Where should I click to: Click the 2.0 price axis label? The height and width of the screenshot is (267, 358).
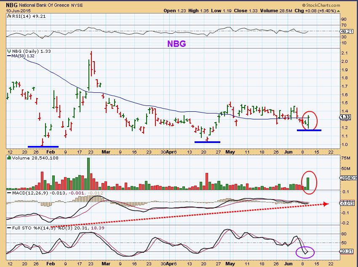(x=345, y=61)
